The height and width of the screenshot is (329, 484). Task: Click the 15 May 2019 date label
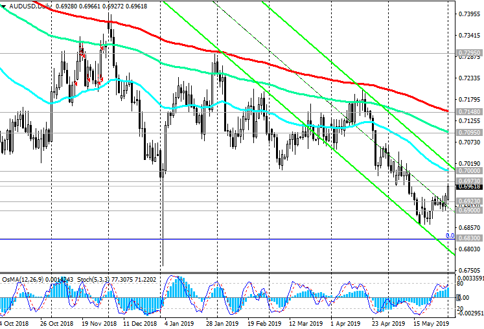[x=432, y=324]
